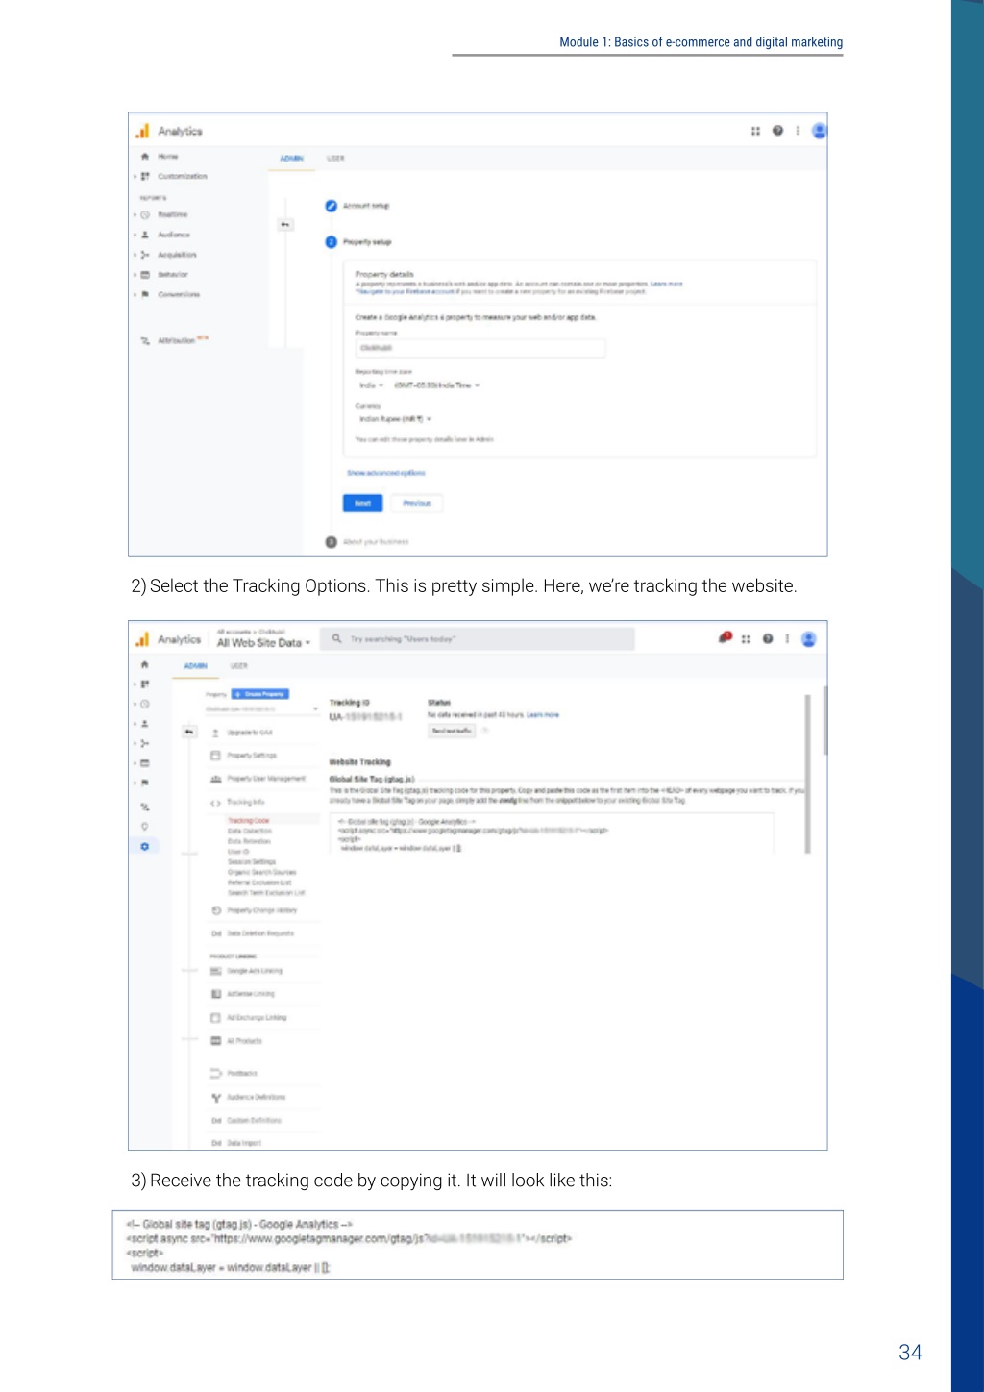
Task: Click the Analytics search box
Action: (479, 639)
